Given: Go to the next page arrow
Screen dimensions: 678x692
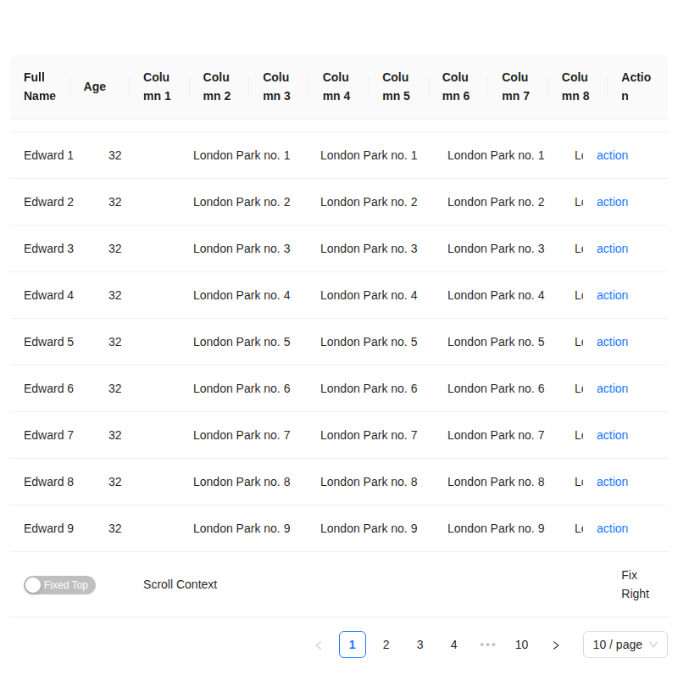Looking at the screenshot, I should click(x=556, y=645).
